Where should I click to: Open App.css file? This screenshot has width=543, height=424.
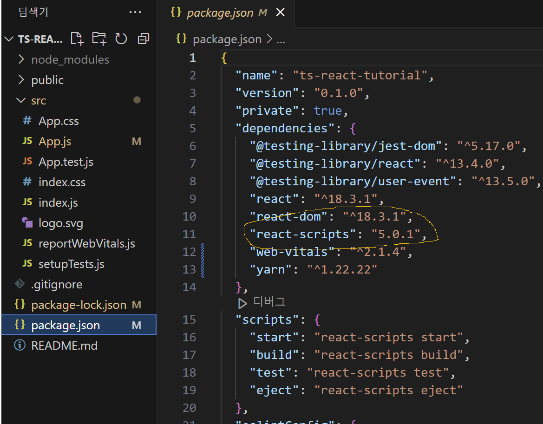78,121
